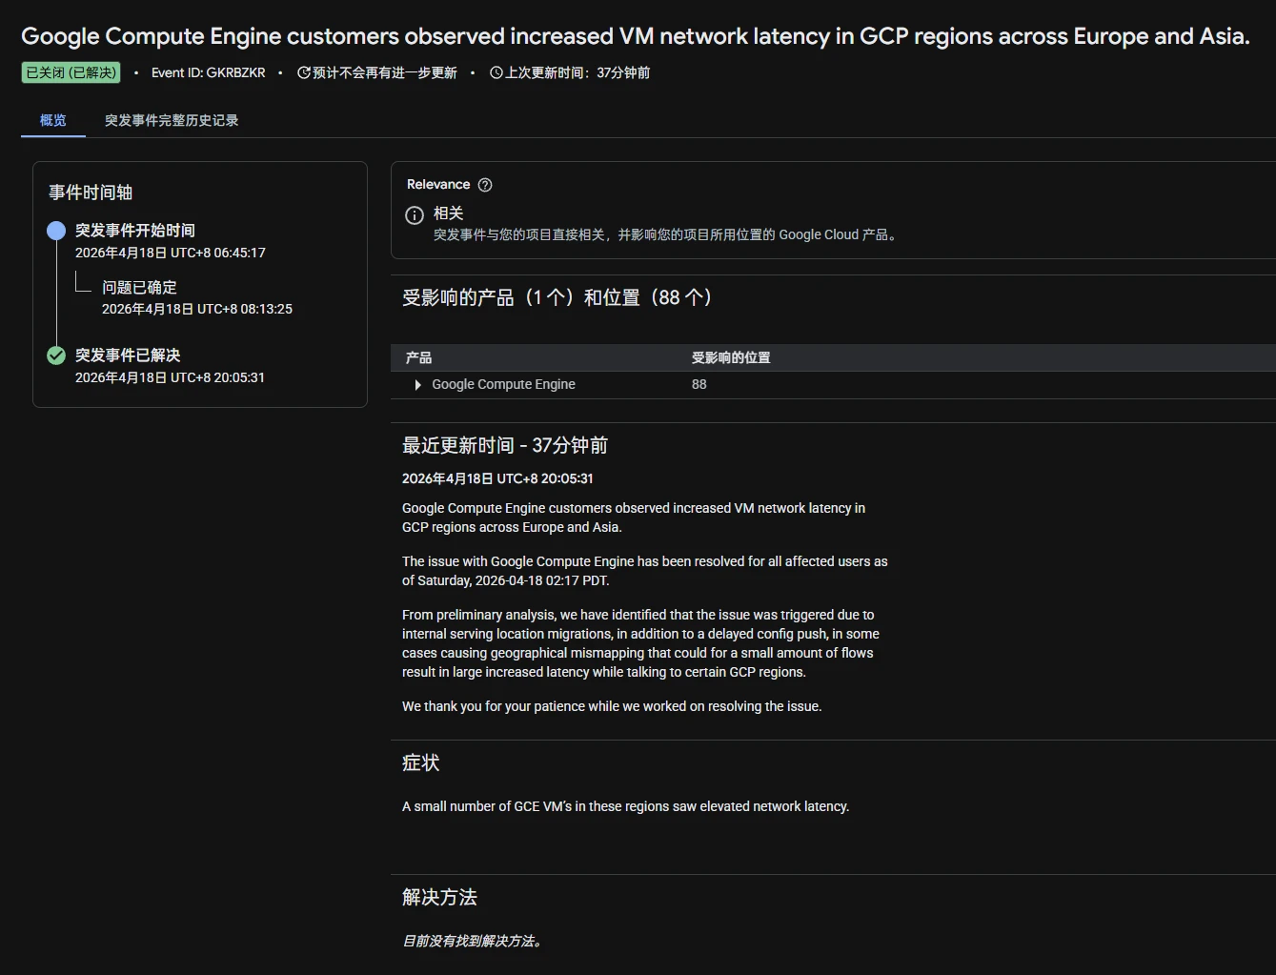Click the 88 affected locations cell

tap(699, 384)
